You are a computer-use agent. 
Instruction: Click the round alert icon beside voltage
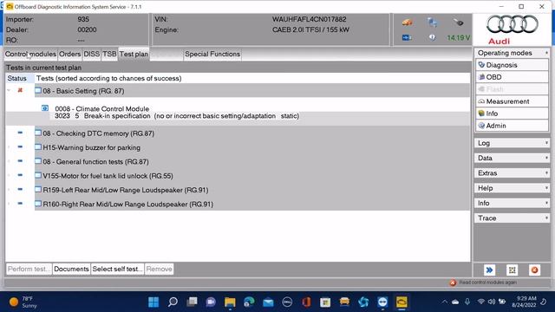pyautogui.click(x=432, y=37)
